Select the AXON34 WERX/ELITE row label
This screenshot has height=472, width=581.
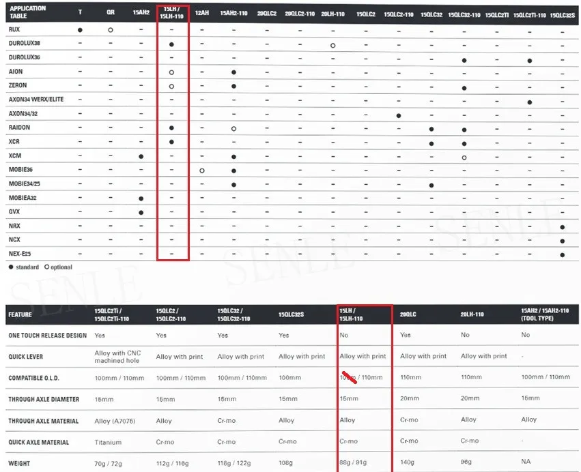click(x=36, y=99)
